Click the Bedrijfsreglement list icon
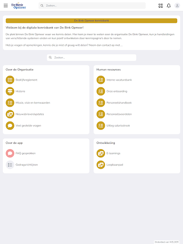 (x=10, y=80)
